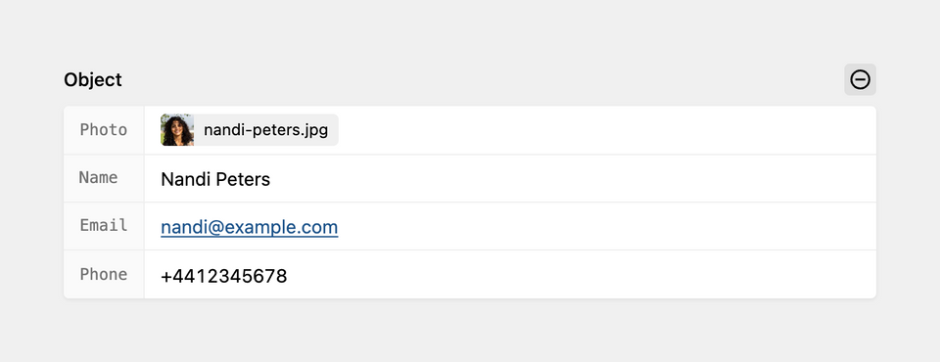Select the Phone field label

104,275
